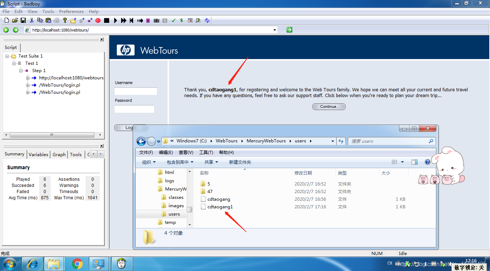Click the Username field on WebTours page
The width and height of the screenshot is (490, 271).
(x=136, y=91)
